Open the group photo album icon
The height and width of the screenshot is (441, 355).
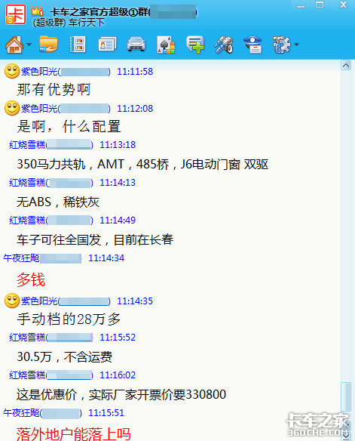[78, 44]
